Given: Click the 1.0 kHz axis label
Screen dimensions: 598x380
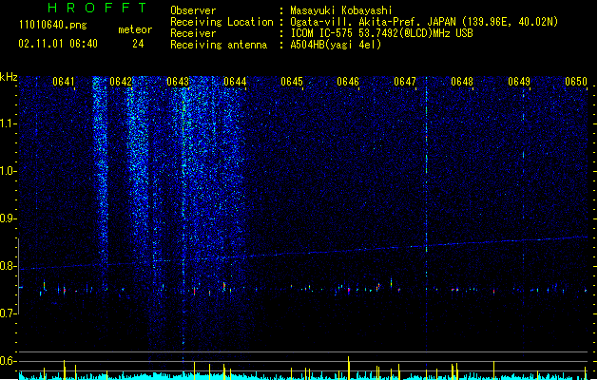Looking at the screenshot, I should [9, 171].
